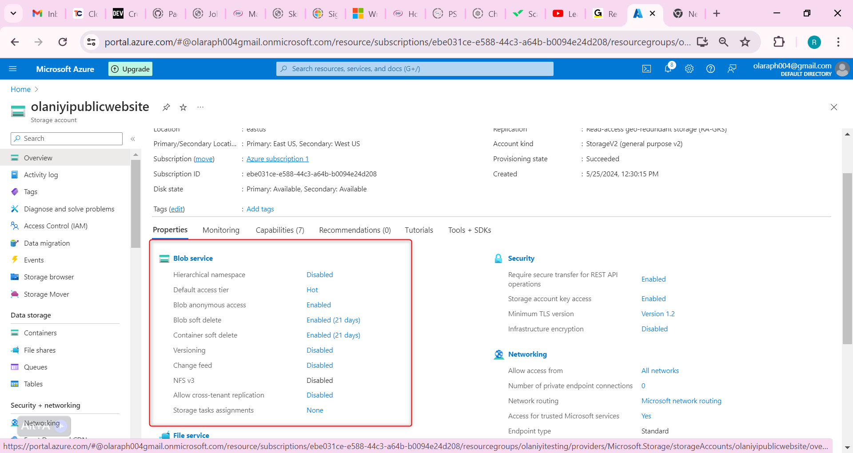Click All networks value

tap(660, 371)
